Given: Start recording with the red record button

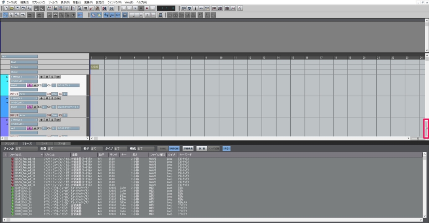Looking at the screenshot, I should (x=147, y=8).
